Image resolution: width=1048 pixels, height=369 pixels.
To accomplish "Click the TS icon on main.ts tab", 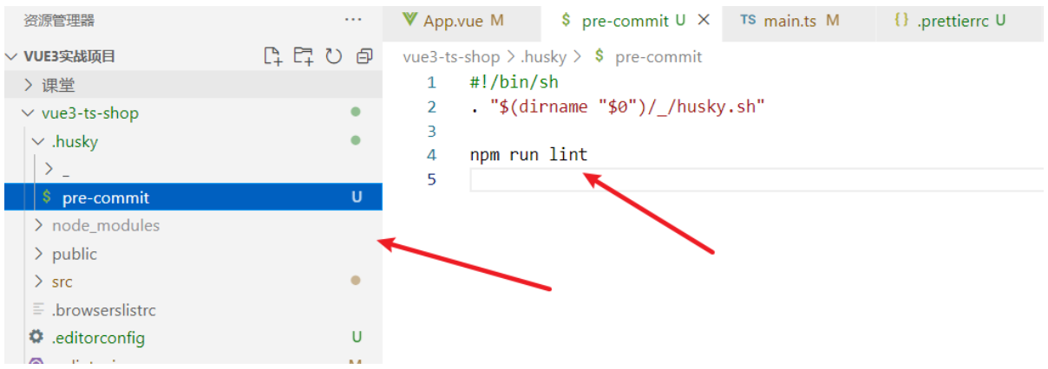I will click(748, 20).
